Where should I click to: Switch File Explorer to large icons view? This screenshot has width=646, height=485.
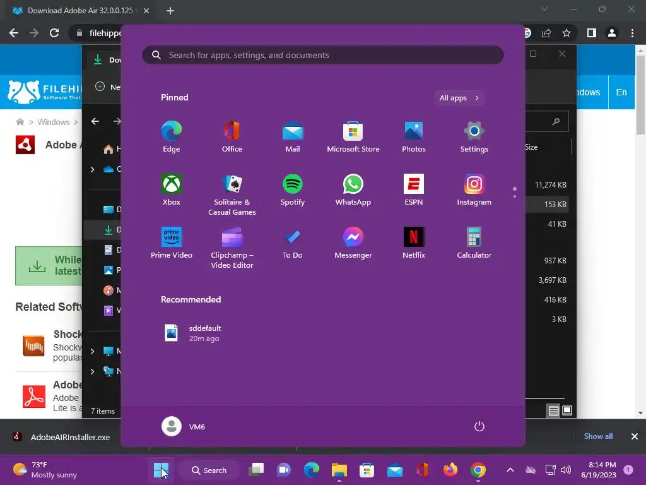567,410
